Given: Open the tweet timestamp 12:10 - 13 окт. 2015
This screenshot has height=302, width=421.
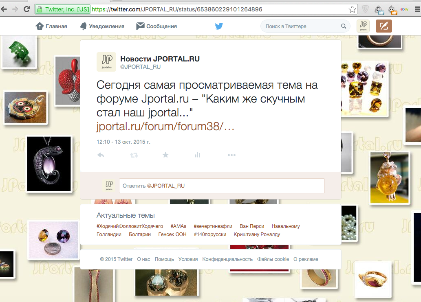Looking at the screenshot, I should (x=123, y=142).
